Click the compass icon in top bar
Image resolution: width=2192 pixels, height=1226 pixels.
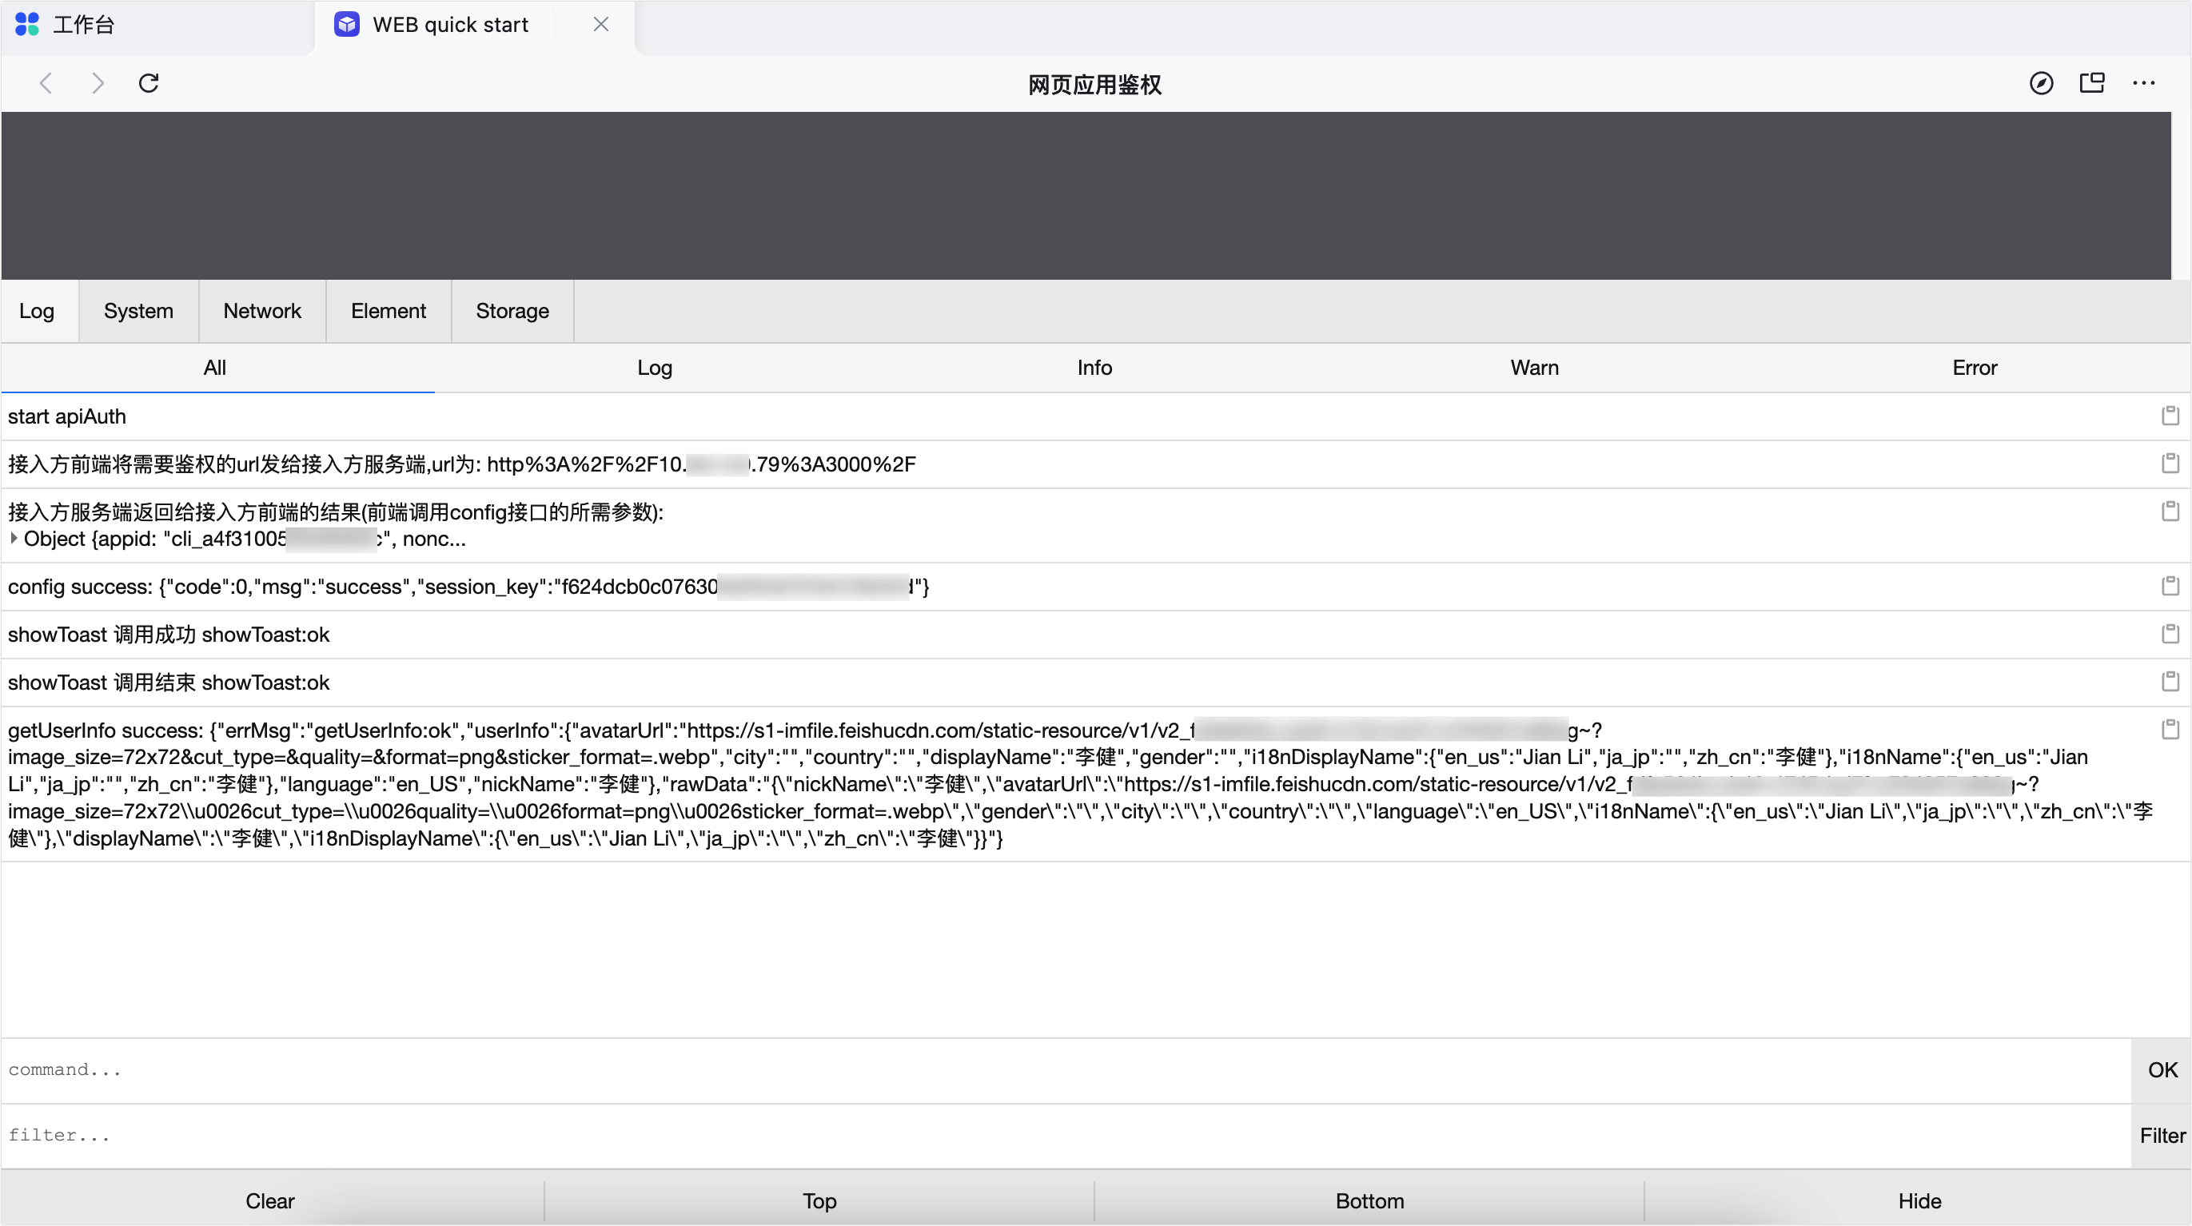[x=2042, y=83]
